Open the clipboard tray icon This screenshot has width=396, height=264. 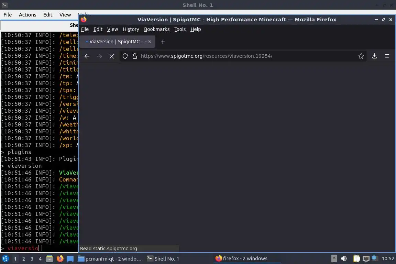[x=356, y=258]
